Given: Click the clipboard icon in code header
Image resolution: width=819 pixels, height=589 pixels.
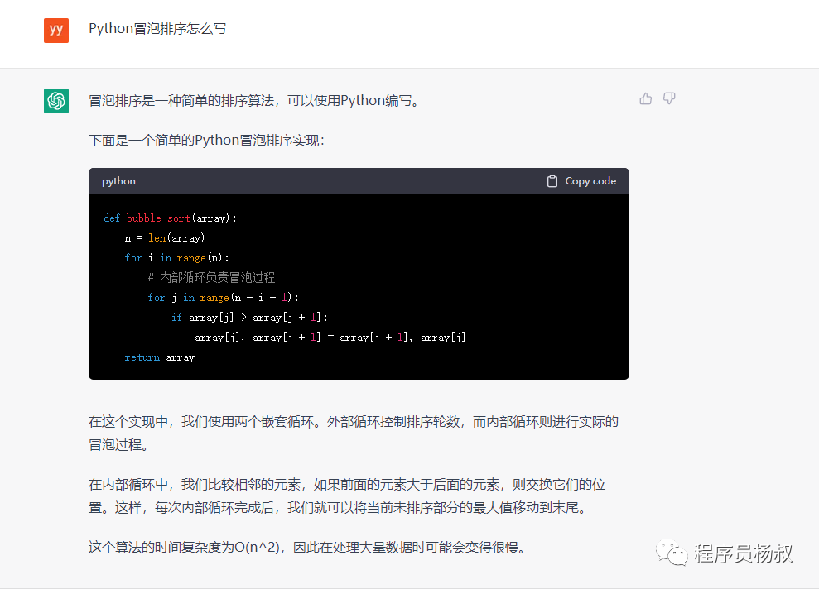Looking at the screenshot, I should [552, 181].
